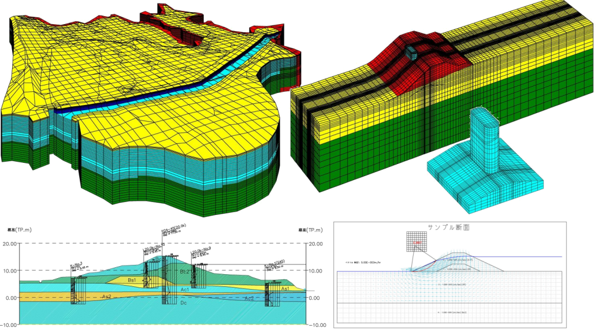
Task: Click the left 20.00 elevation axis label
Action: click(10, 244)
